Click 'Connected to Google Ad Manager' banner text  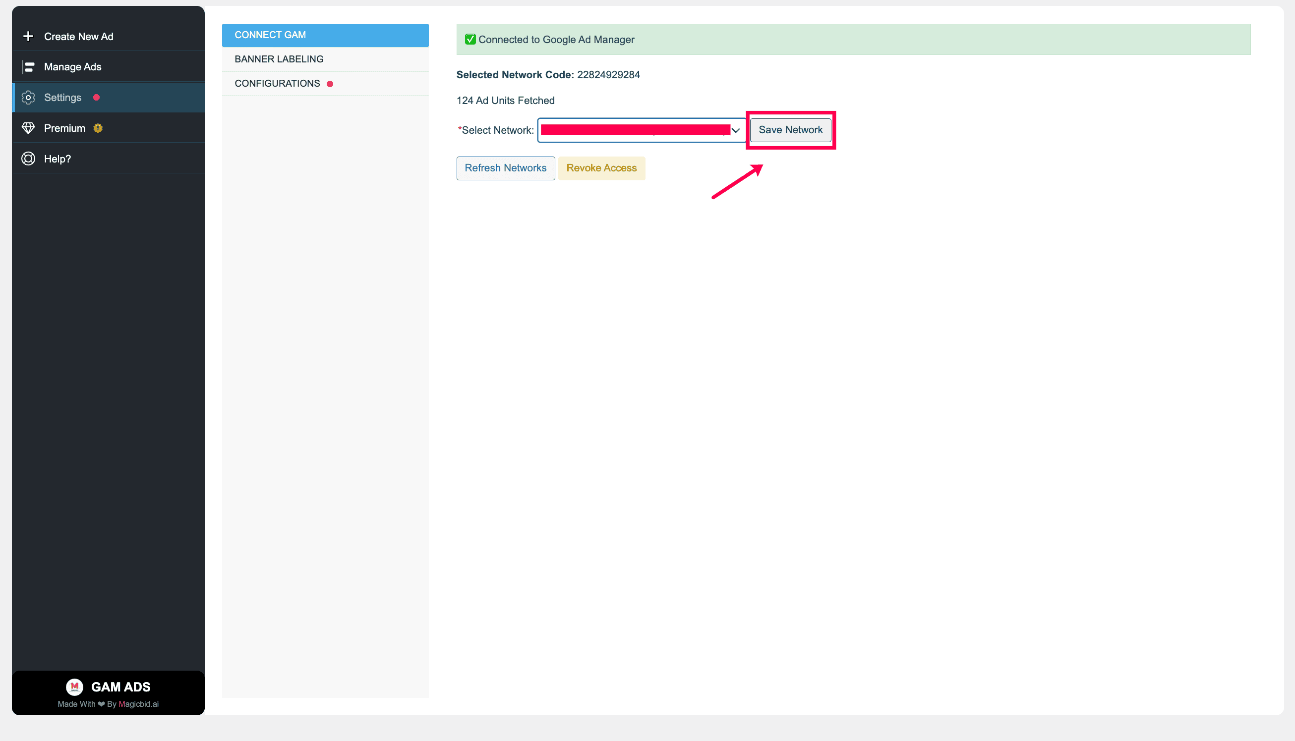[x=556, y=39]
